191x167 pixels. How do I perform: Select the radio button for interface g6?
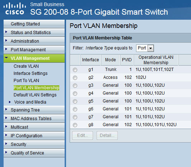click(75, 109)
